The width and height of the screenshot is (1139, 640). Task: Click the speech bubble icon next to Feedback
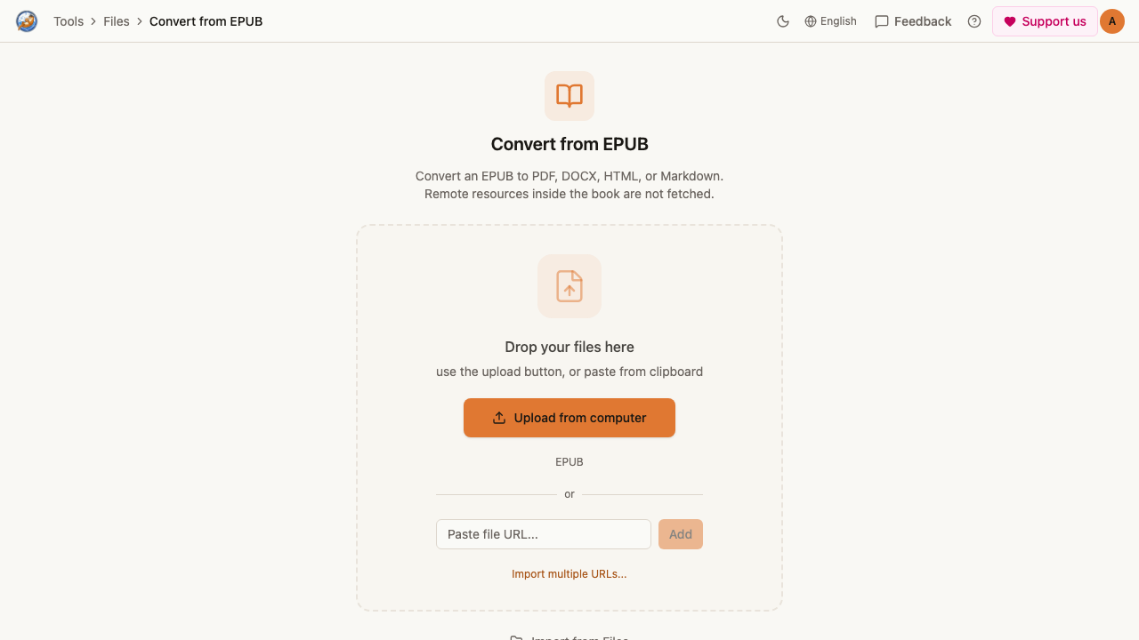(882, 21)
